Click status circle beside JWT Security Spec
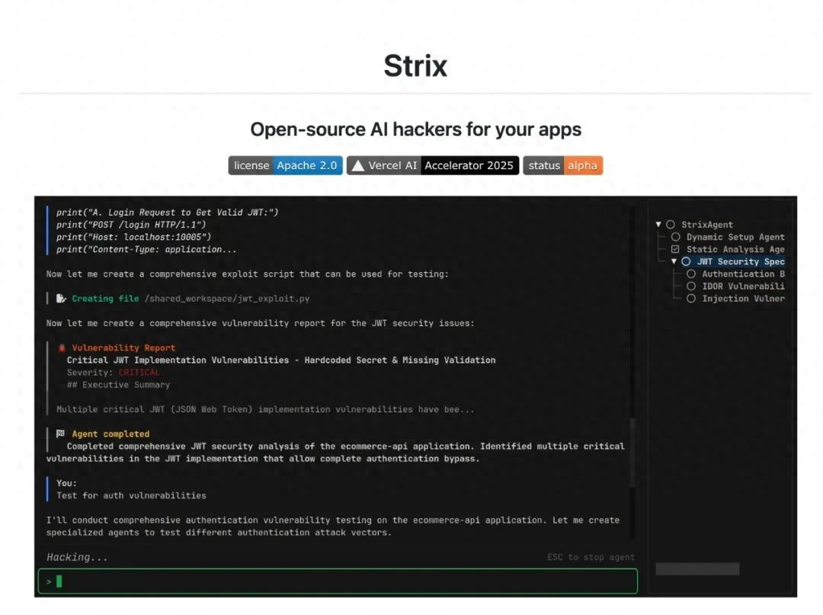 click(x=686, y=261)
